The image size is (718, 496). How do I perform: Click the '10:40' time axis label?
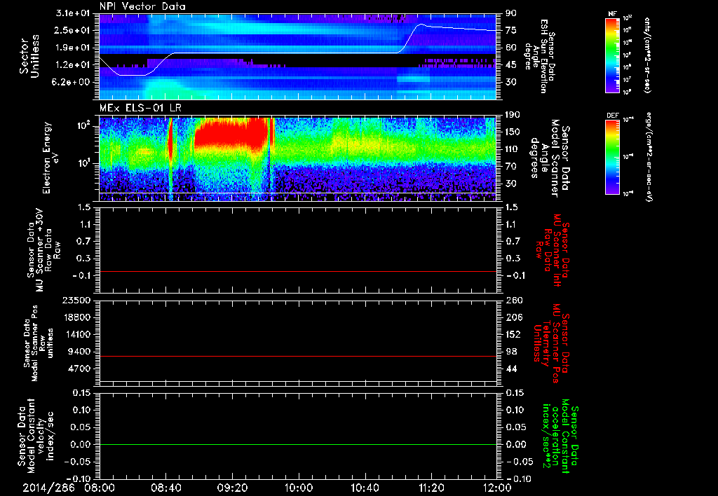coord(365,488)
